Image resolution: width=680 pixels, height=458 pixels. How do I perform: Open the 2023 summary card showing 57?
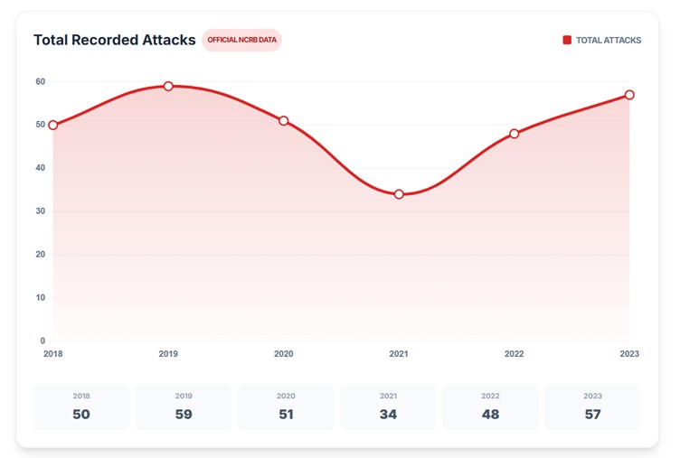pyautogui.click(x=593, y=407)
